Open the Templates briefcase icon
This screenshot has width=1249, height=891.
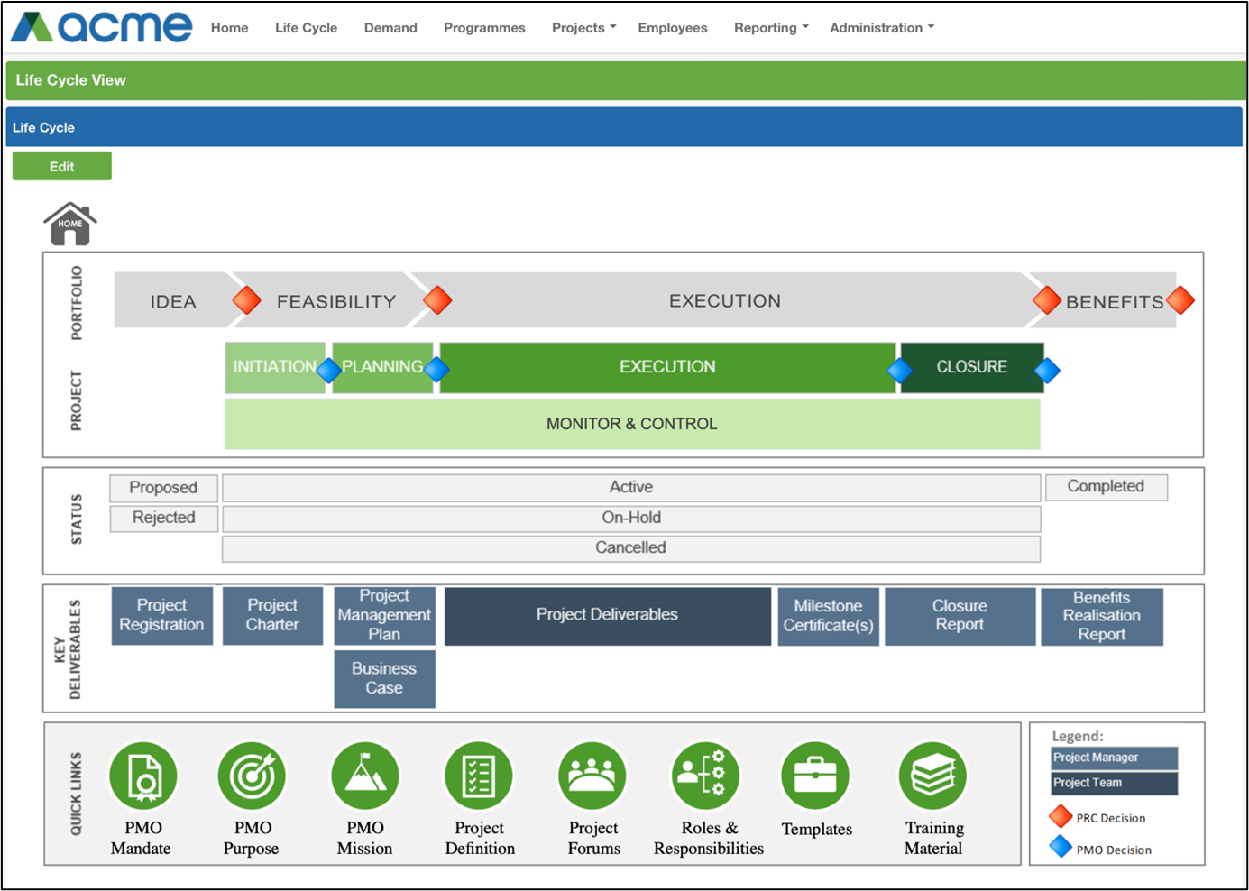815,776
